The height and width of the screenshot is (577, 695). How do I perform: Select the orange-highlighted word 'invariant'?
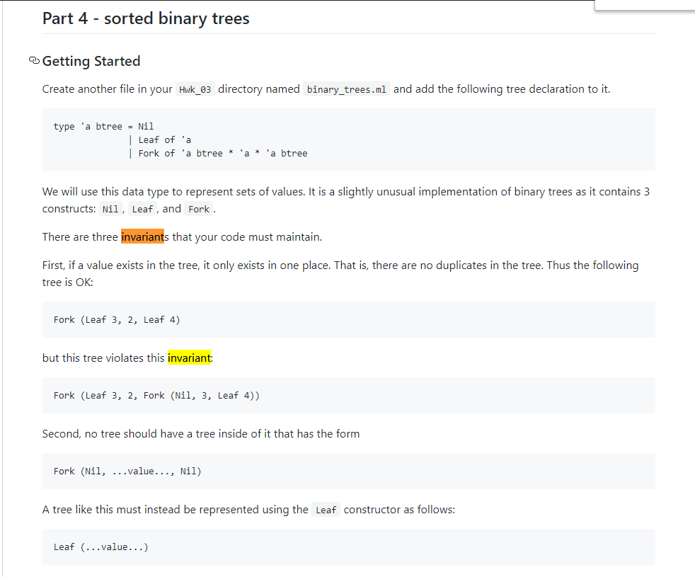tap(143, 236)
